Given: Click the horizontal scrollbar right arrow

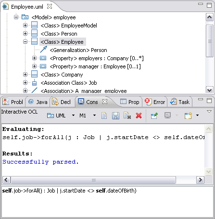Looking at the screenshot, I should click(200, 180).
